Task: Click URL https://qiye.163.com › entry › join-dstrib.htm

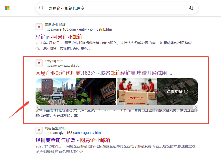Action: point(78,29)
